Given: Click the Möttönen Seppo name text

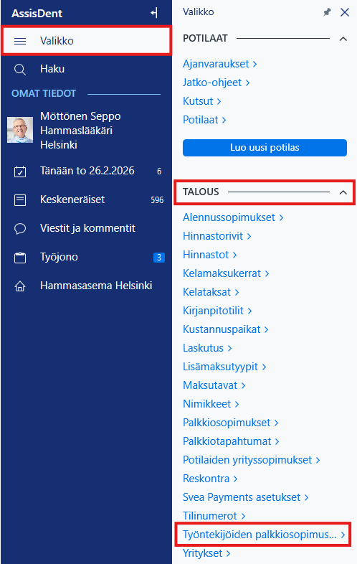Looking at the screenshot, I should (80, 116).
